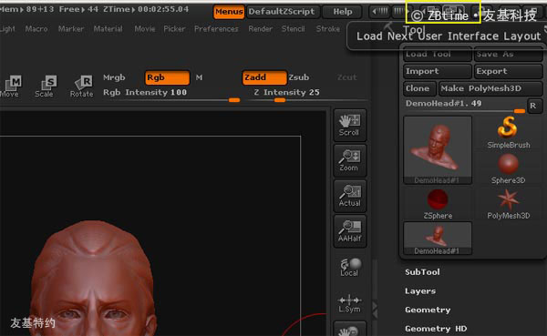The height and width of the screenshot is (336, 547).
Task: Click Make PolyMesh3D button
Action: pos(490,88)
